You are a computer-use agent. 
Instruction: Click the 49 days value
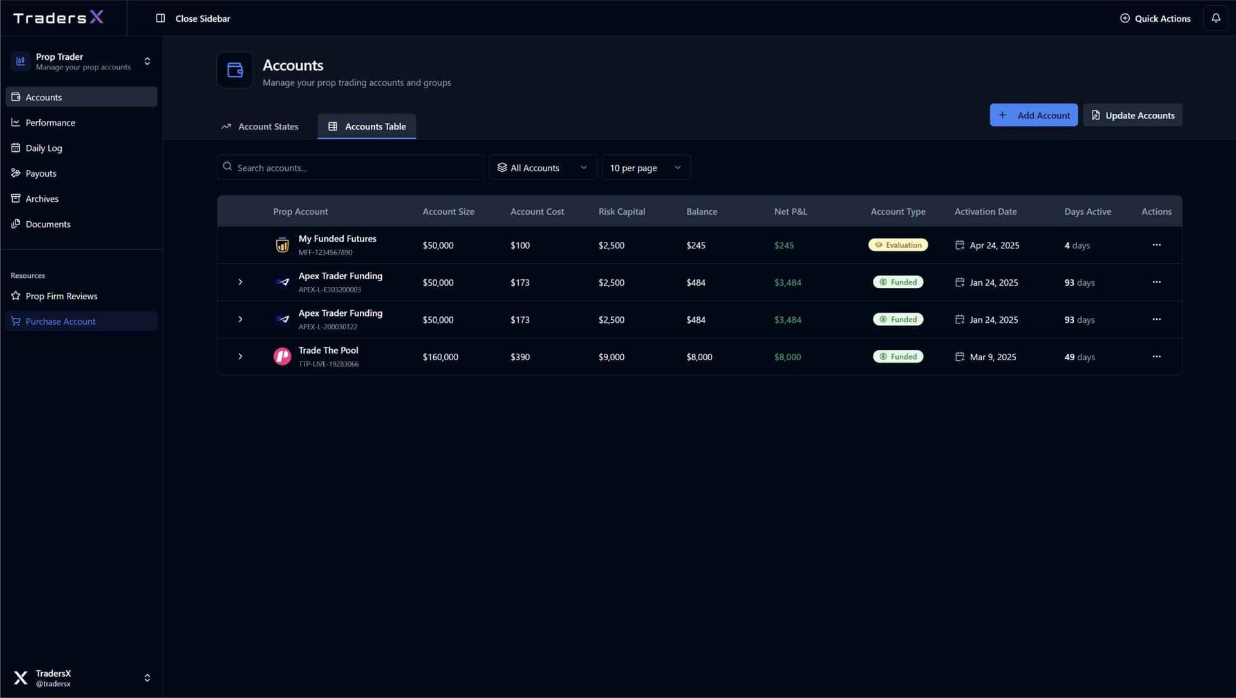(1080, 357)
